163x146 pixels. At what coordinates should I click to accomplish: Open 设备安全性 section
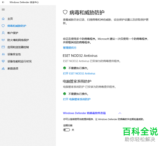14,54
